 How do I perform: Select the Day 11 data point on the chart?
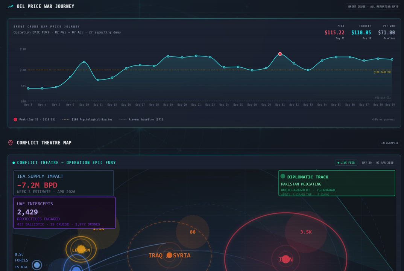pos(98,80)
